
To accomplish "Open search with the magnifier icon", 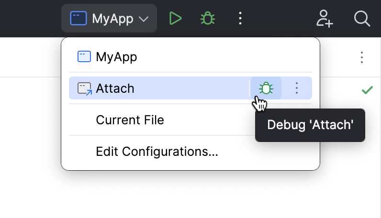I will pos(362,19).
